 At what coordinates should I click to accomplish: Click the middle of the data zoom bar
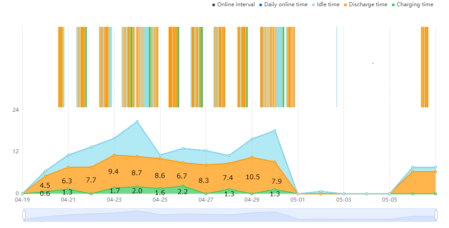[x=230, y=215]
